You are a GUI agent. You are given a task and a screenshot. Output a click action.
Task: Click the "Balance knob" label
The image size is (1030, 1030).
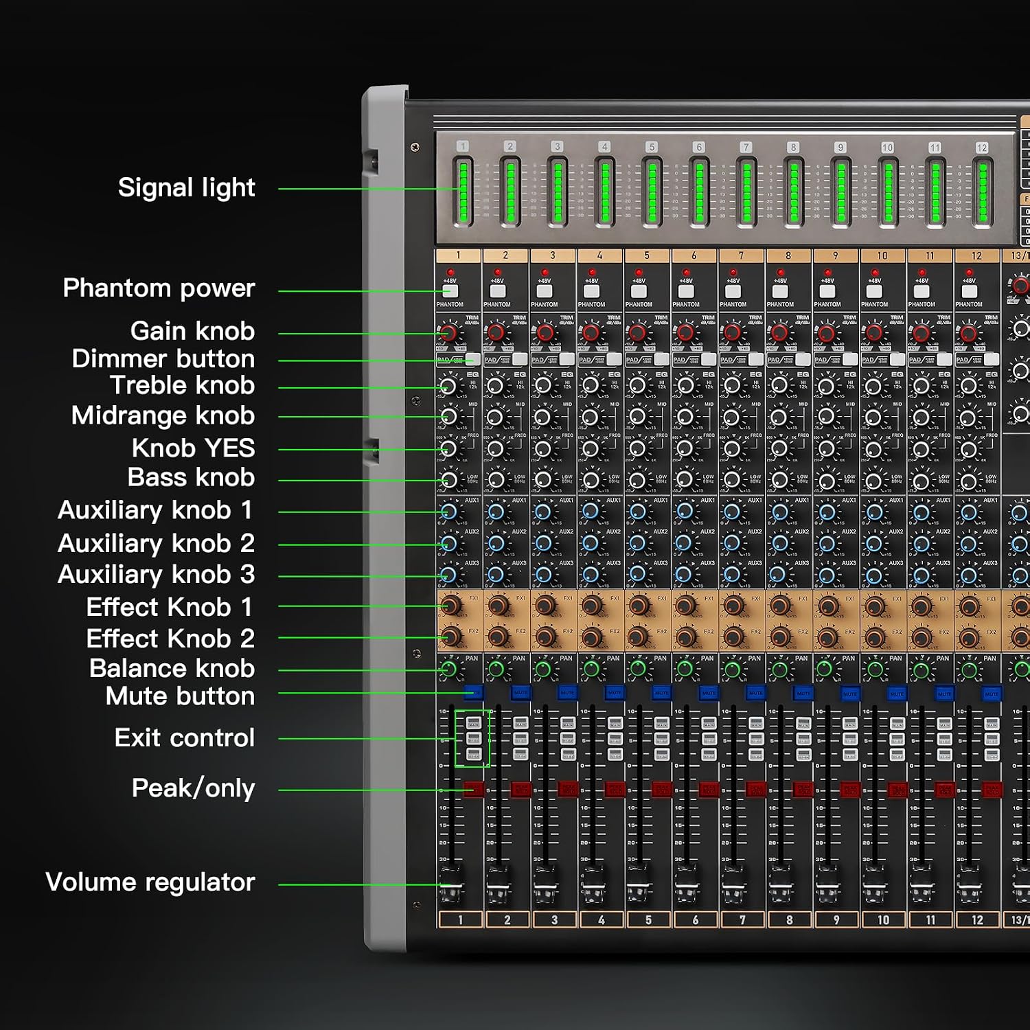coord(172,668)
